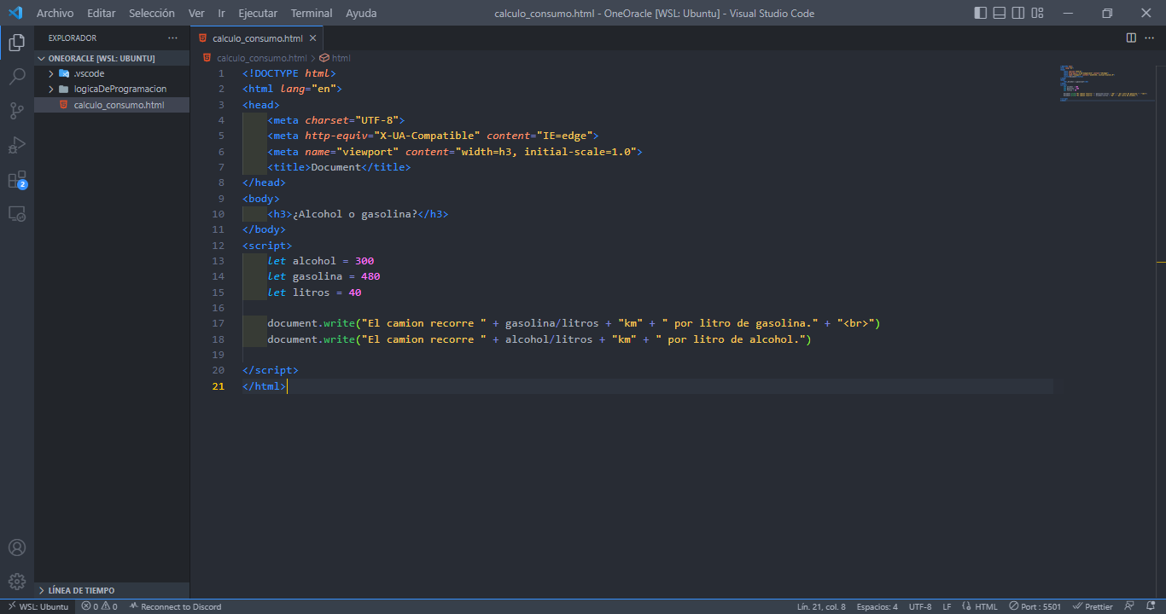This screenshot has width=1166, height=614.
Task: Open editor more actions ellipsis
Action: pos(1150,38)
